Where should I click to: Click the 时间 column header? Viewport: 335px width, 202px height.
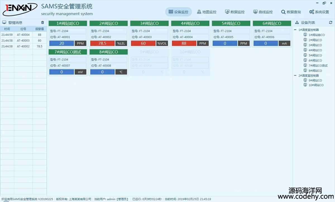(x=7, y=29)
